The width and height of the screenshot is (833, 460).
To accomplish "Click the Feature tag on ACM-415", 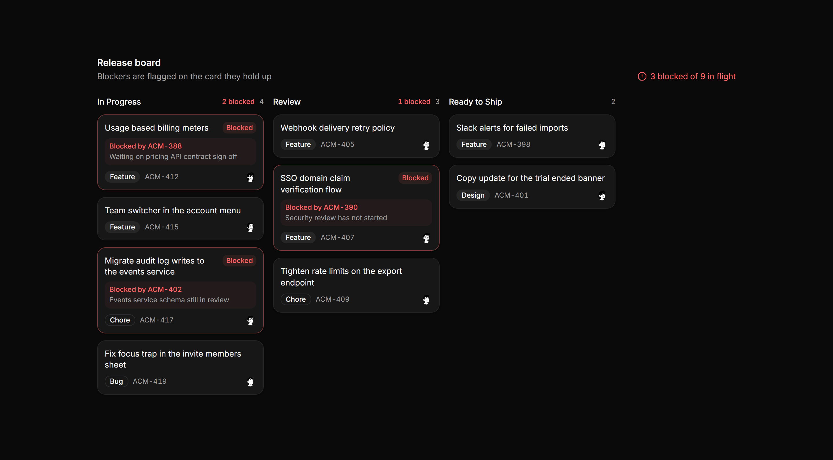I will click(x=122, y=227).
